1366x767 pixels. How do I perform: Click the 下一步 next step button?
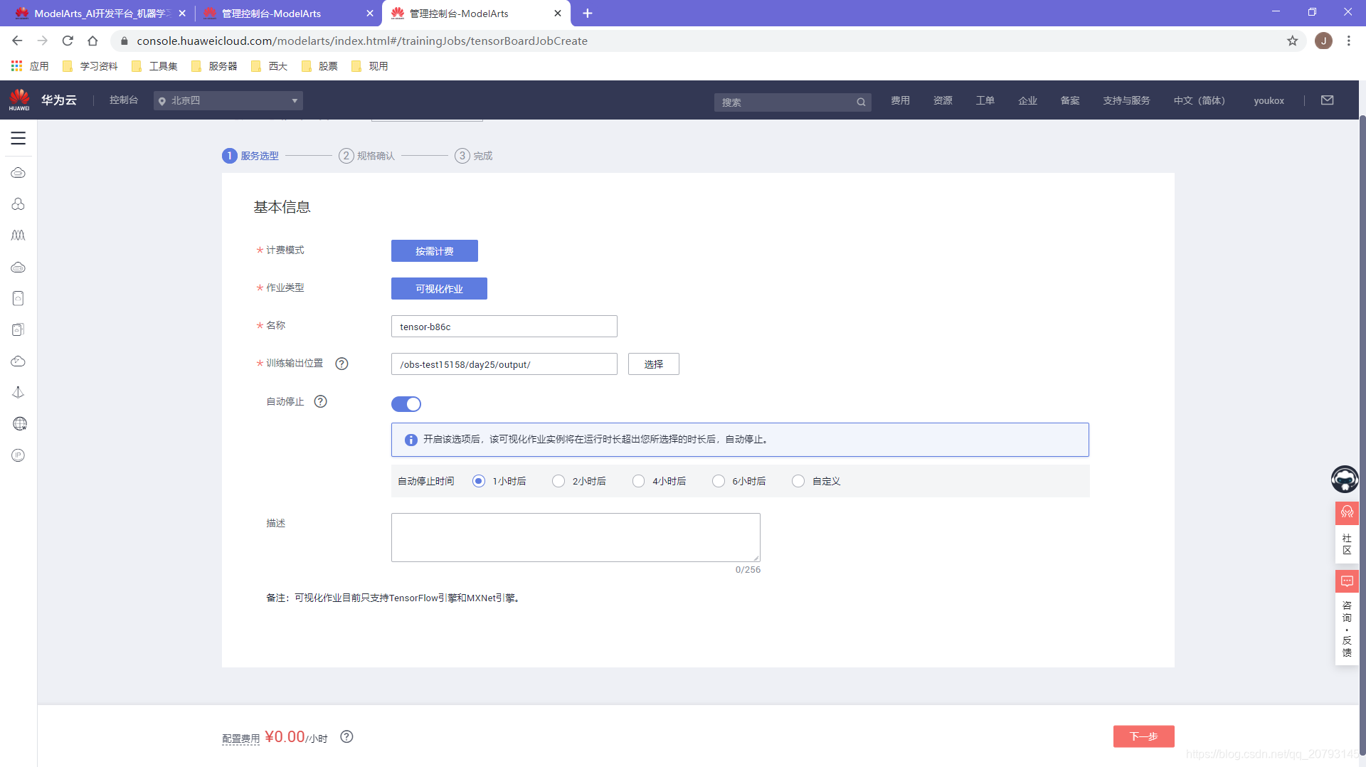(x=1144, y=736)
